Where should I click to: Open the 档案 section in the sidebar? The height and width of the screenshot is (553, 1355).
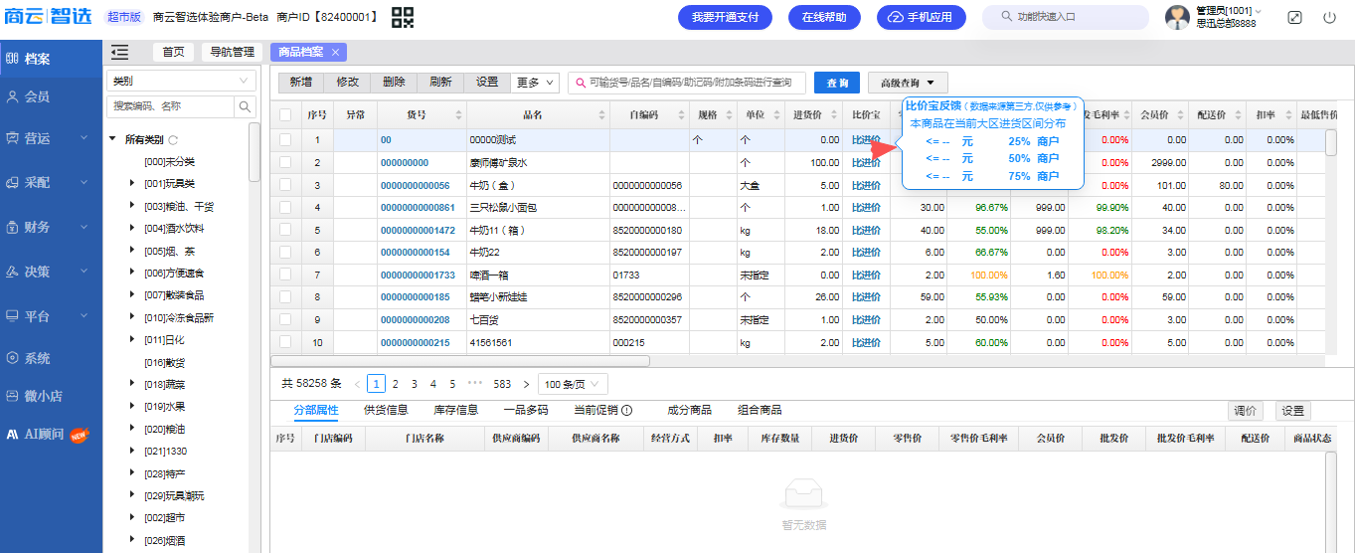click(51, 59)
